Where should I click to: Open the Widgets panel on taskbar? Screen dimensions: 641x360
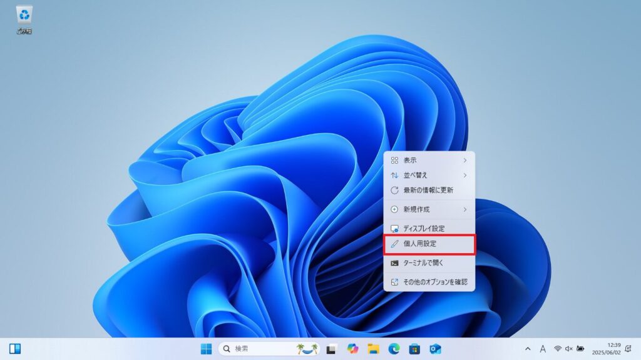click(x=15, y=349)
